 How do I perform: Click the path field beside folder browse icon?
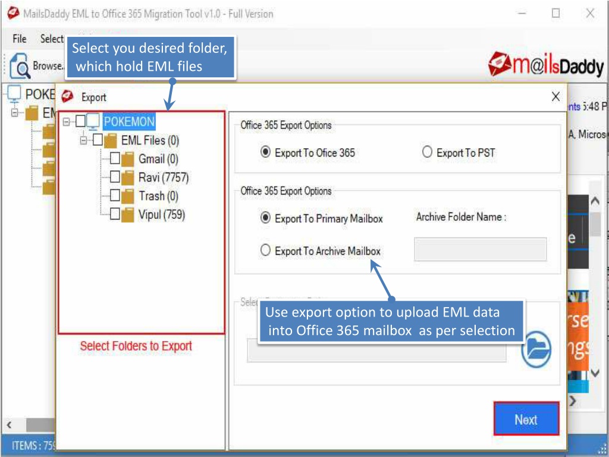(376, 350)
